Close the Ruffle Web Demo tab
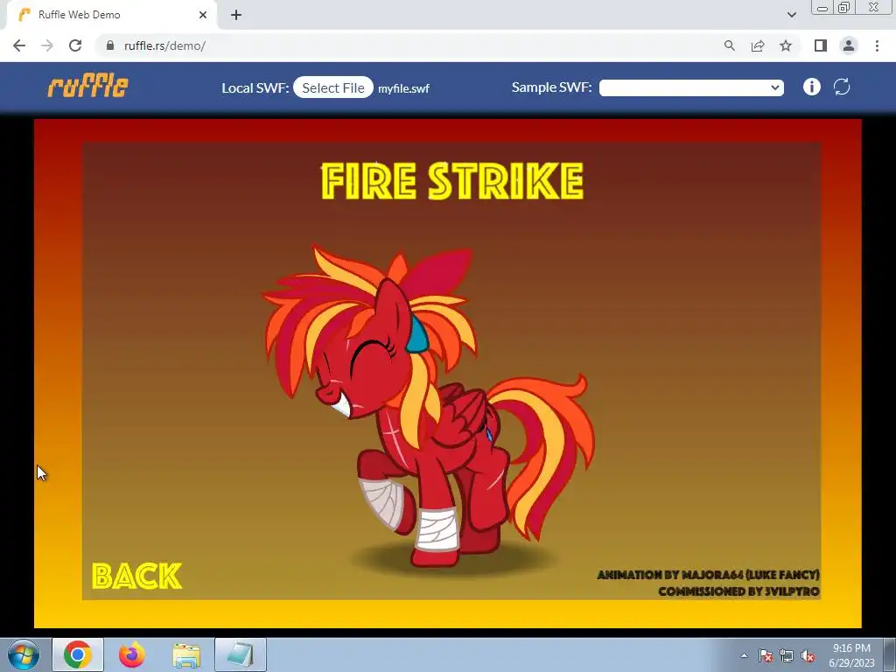896x672 pixels. (x=203, y=15)
